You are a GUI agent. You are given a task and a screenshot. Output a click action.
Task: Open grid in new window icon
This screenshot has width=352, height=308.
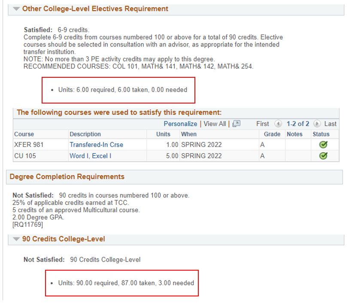coord(237,124)
